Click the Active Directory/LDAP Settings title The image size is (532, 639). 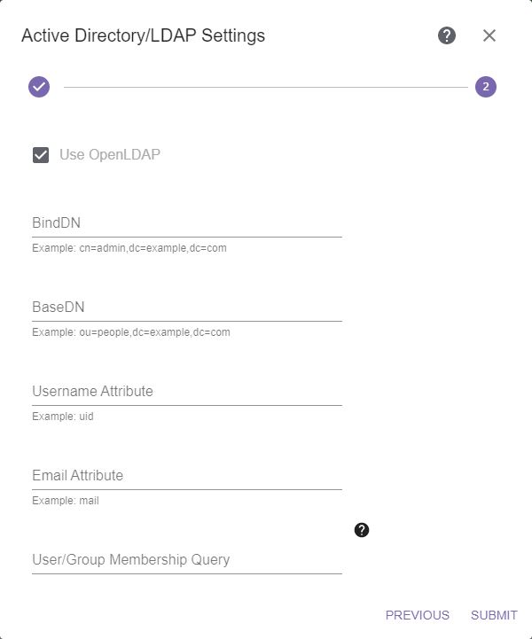point(143,35)
